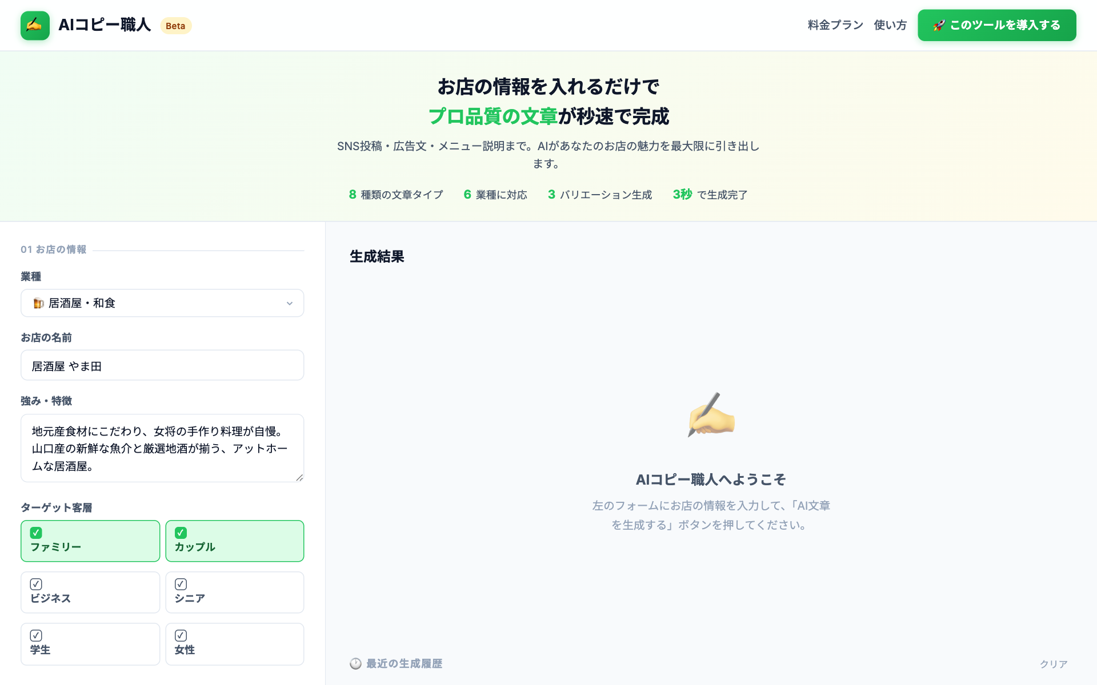Open the 業種 dropdown showing 居酒屋・和食
This screenshot has height=685, width=1097.
[x=162, y=303]
